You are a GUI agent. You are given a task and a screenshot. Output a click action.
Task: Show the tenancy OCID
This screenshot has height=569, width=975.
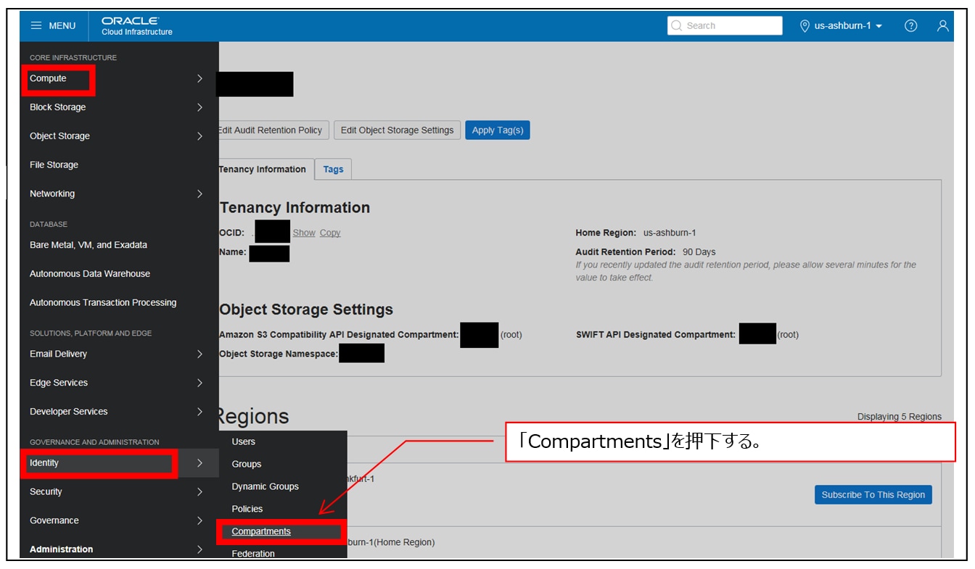(304, 233)
